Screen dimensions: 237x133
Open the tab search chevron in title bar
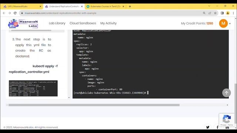[209, 6]
